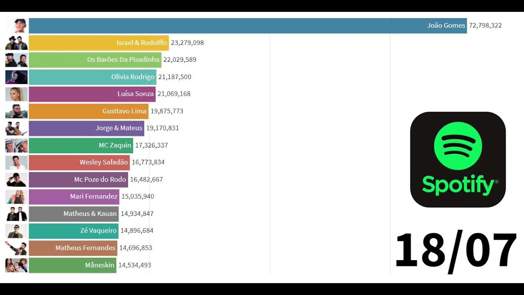Click the value 22,029,589
This screenshot has width=524, height=295.
[180, 60]
